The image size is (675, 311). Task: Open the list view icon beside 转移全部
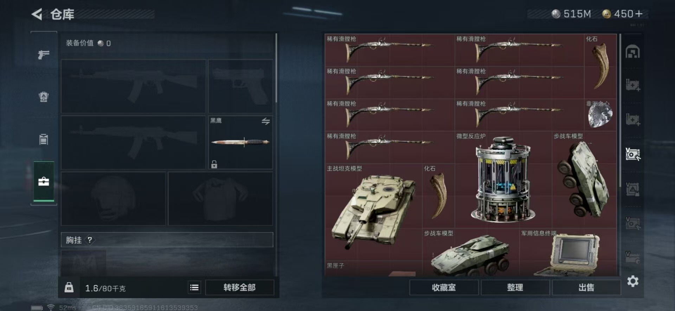194,288
